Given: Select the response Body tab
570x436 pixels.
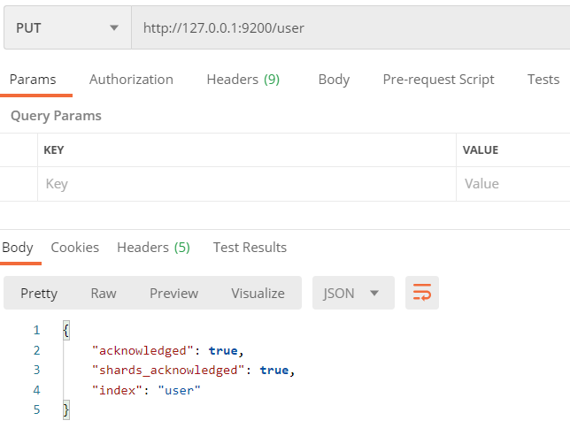Looking at the screenshot, I should [18, 247].
